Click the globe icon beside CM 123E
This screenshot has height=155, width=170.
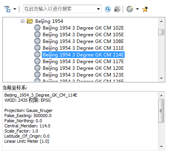pos(37,75)
